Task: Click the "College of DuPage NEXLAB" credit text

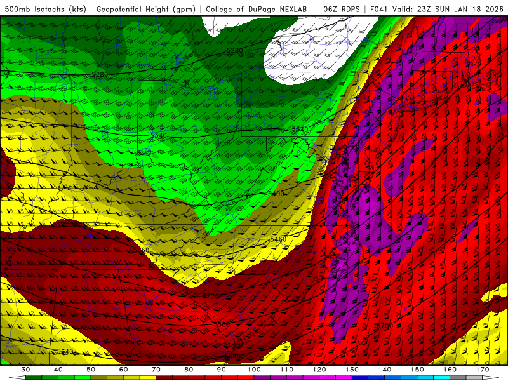Action: (x=257, y=10)
